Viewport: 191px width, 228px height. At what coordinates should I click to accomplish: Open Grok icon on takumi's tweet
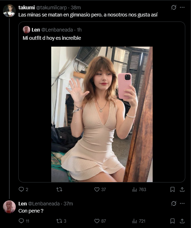[x=174, y=8]
